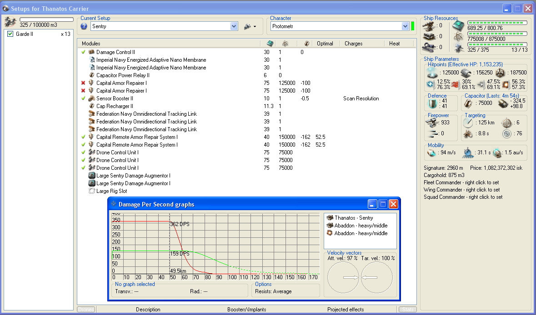Viewport: 536px width, 315px height.
Task: Open the Boosters\Implants tab
Action: pos(246,310)
